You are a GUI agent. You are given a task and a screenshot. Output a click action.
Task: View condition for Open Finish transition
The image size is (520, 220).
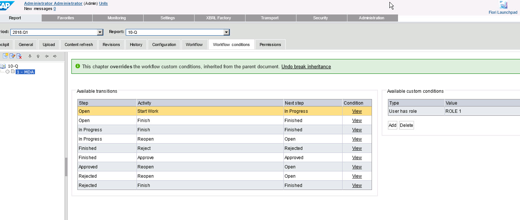357,121
